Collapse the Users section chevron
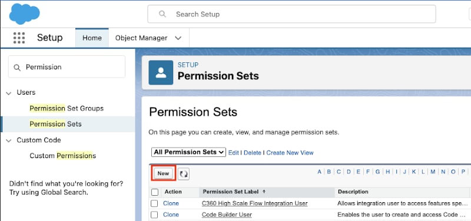Image resolution: width=471 pixels, height=221 pixels. coord(9,93)
